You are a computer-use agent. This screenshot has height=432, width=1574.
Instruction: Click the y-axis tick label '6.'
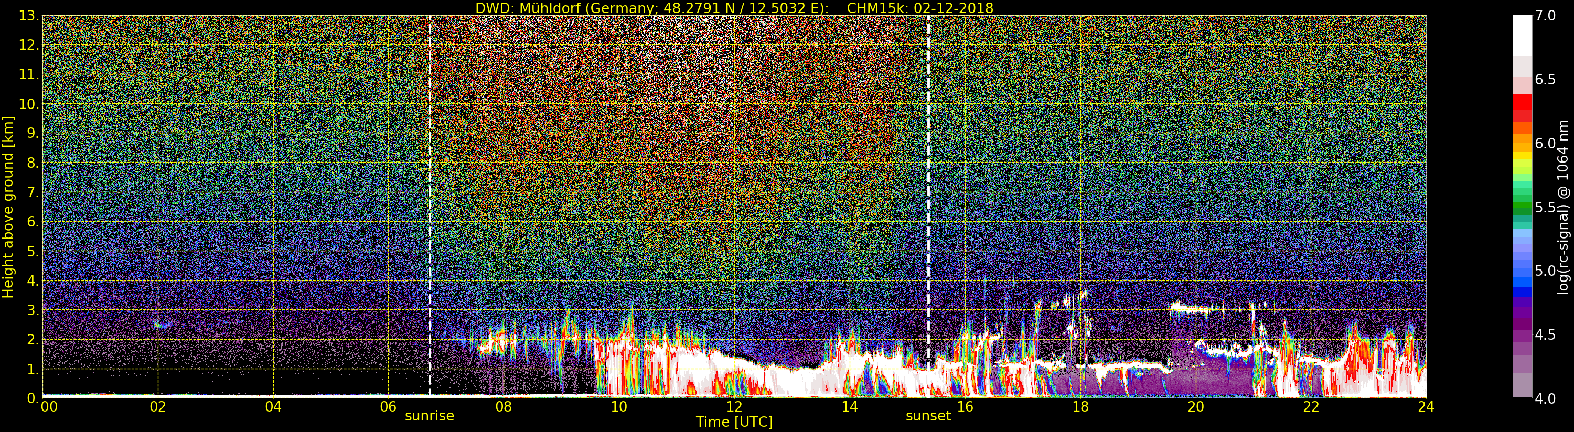point(33,222)
